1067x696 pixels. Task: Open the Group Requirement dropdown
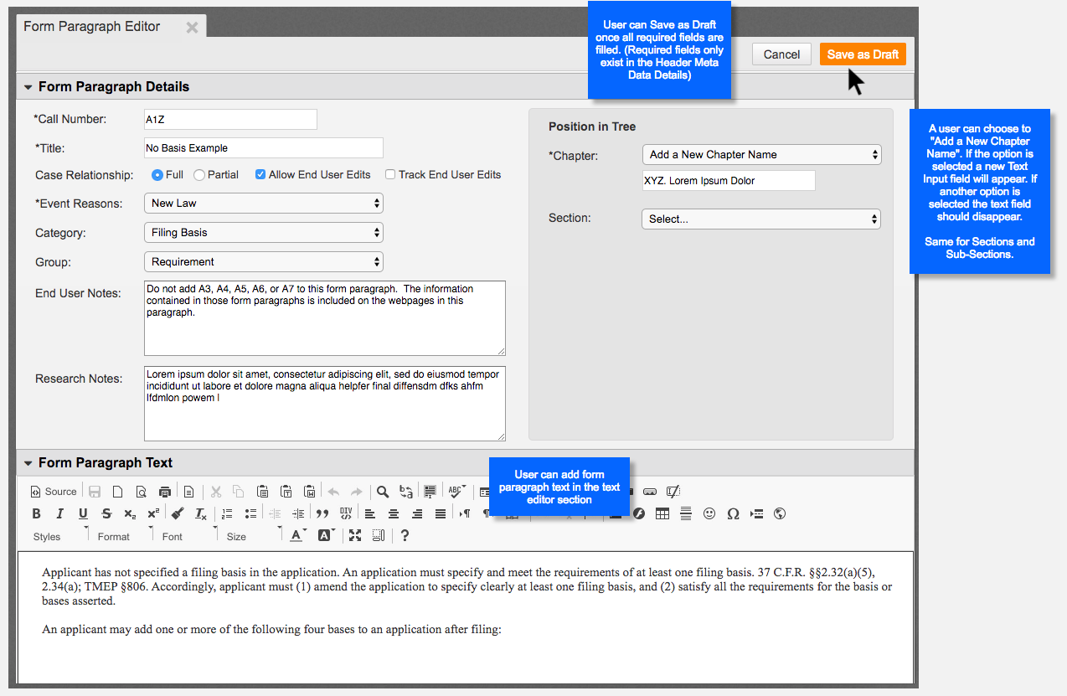pyautogui.click(x=264, y=261)
